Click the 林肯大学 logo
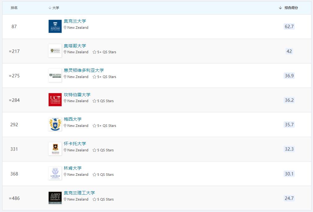The image size is (313, 212). point(55,173)
